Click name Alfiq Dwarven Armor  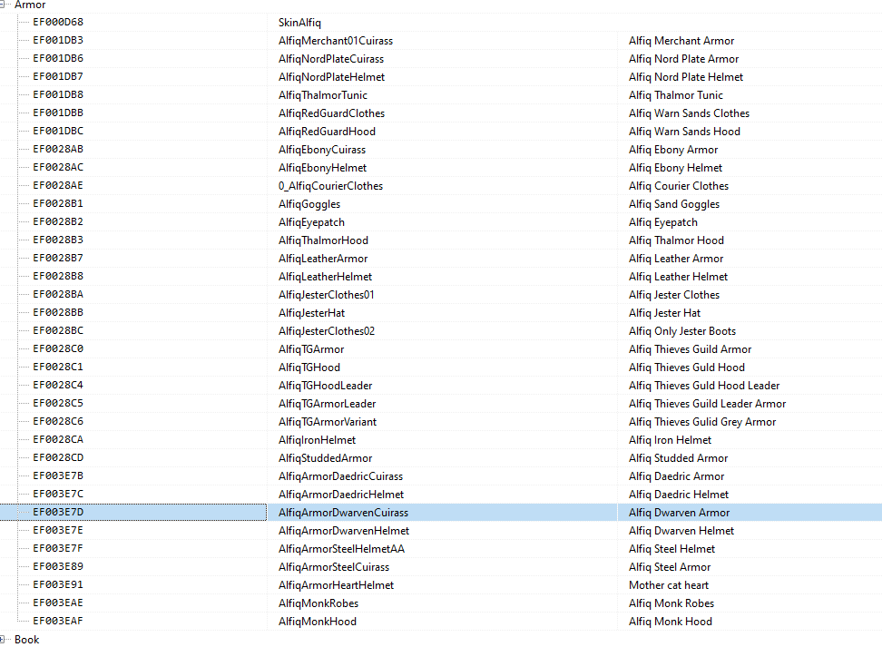click(680, 513)
